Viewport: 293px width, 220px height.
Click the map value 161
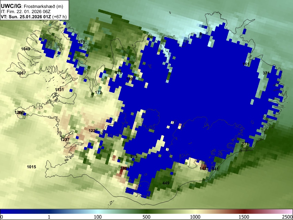pyautogui.click(x=246, y=64)
